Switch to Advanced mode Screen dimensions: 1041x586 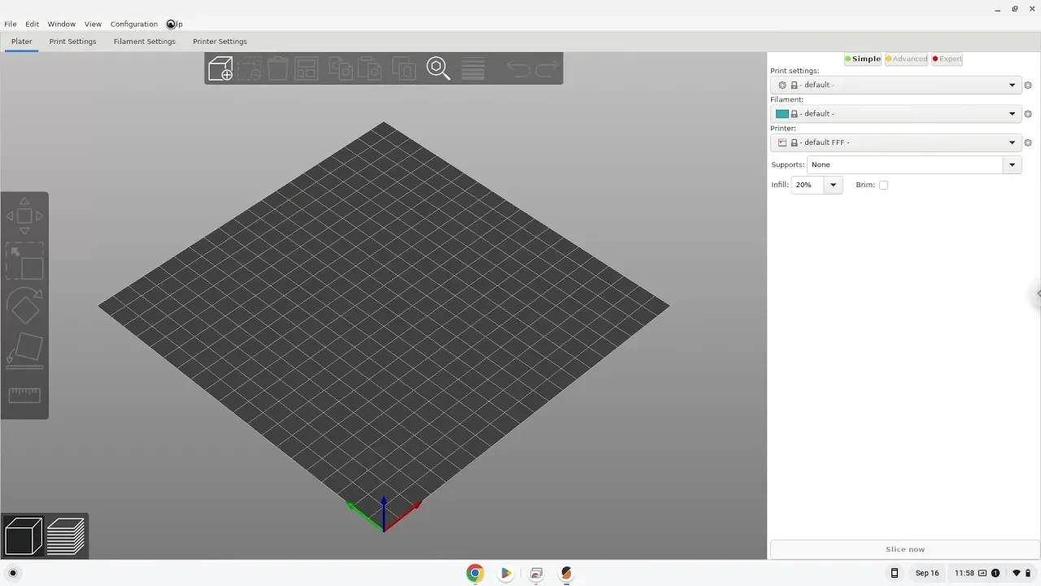[x=906, y=59]
